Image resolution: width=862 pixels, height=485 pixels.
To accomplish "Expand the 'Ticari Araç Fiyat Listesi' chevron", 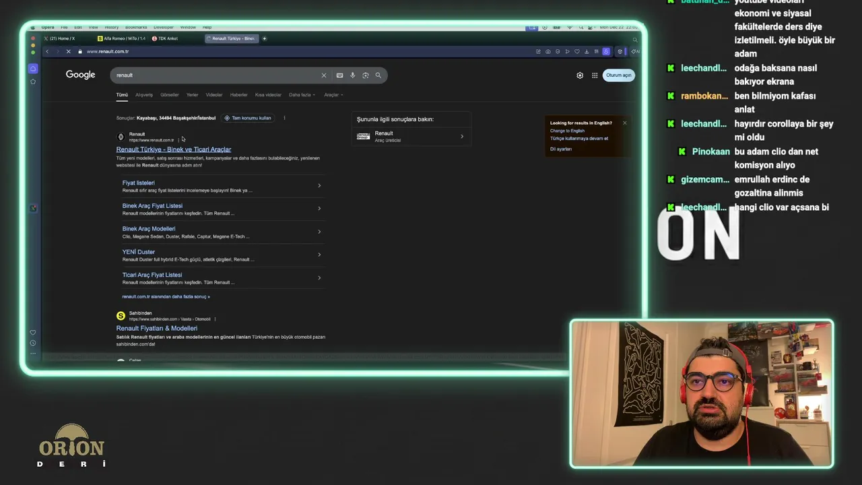I will [x=319, y=277].
